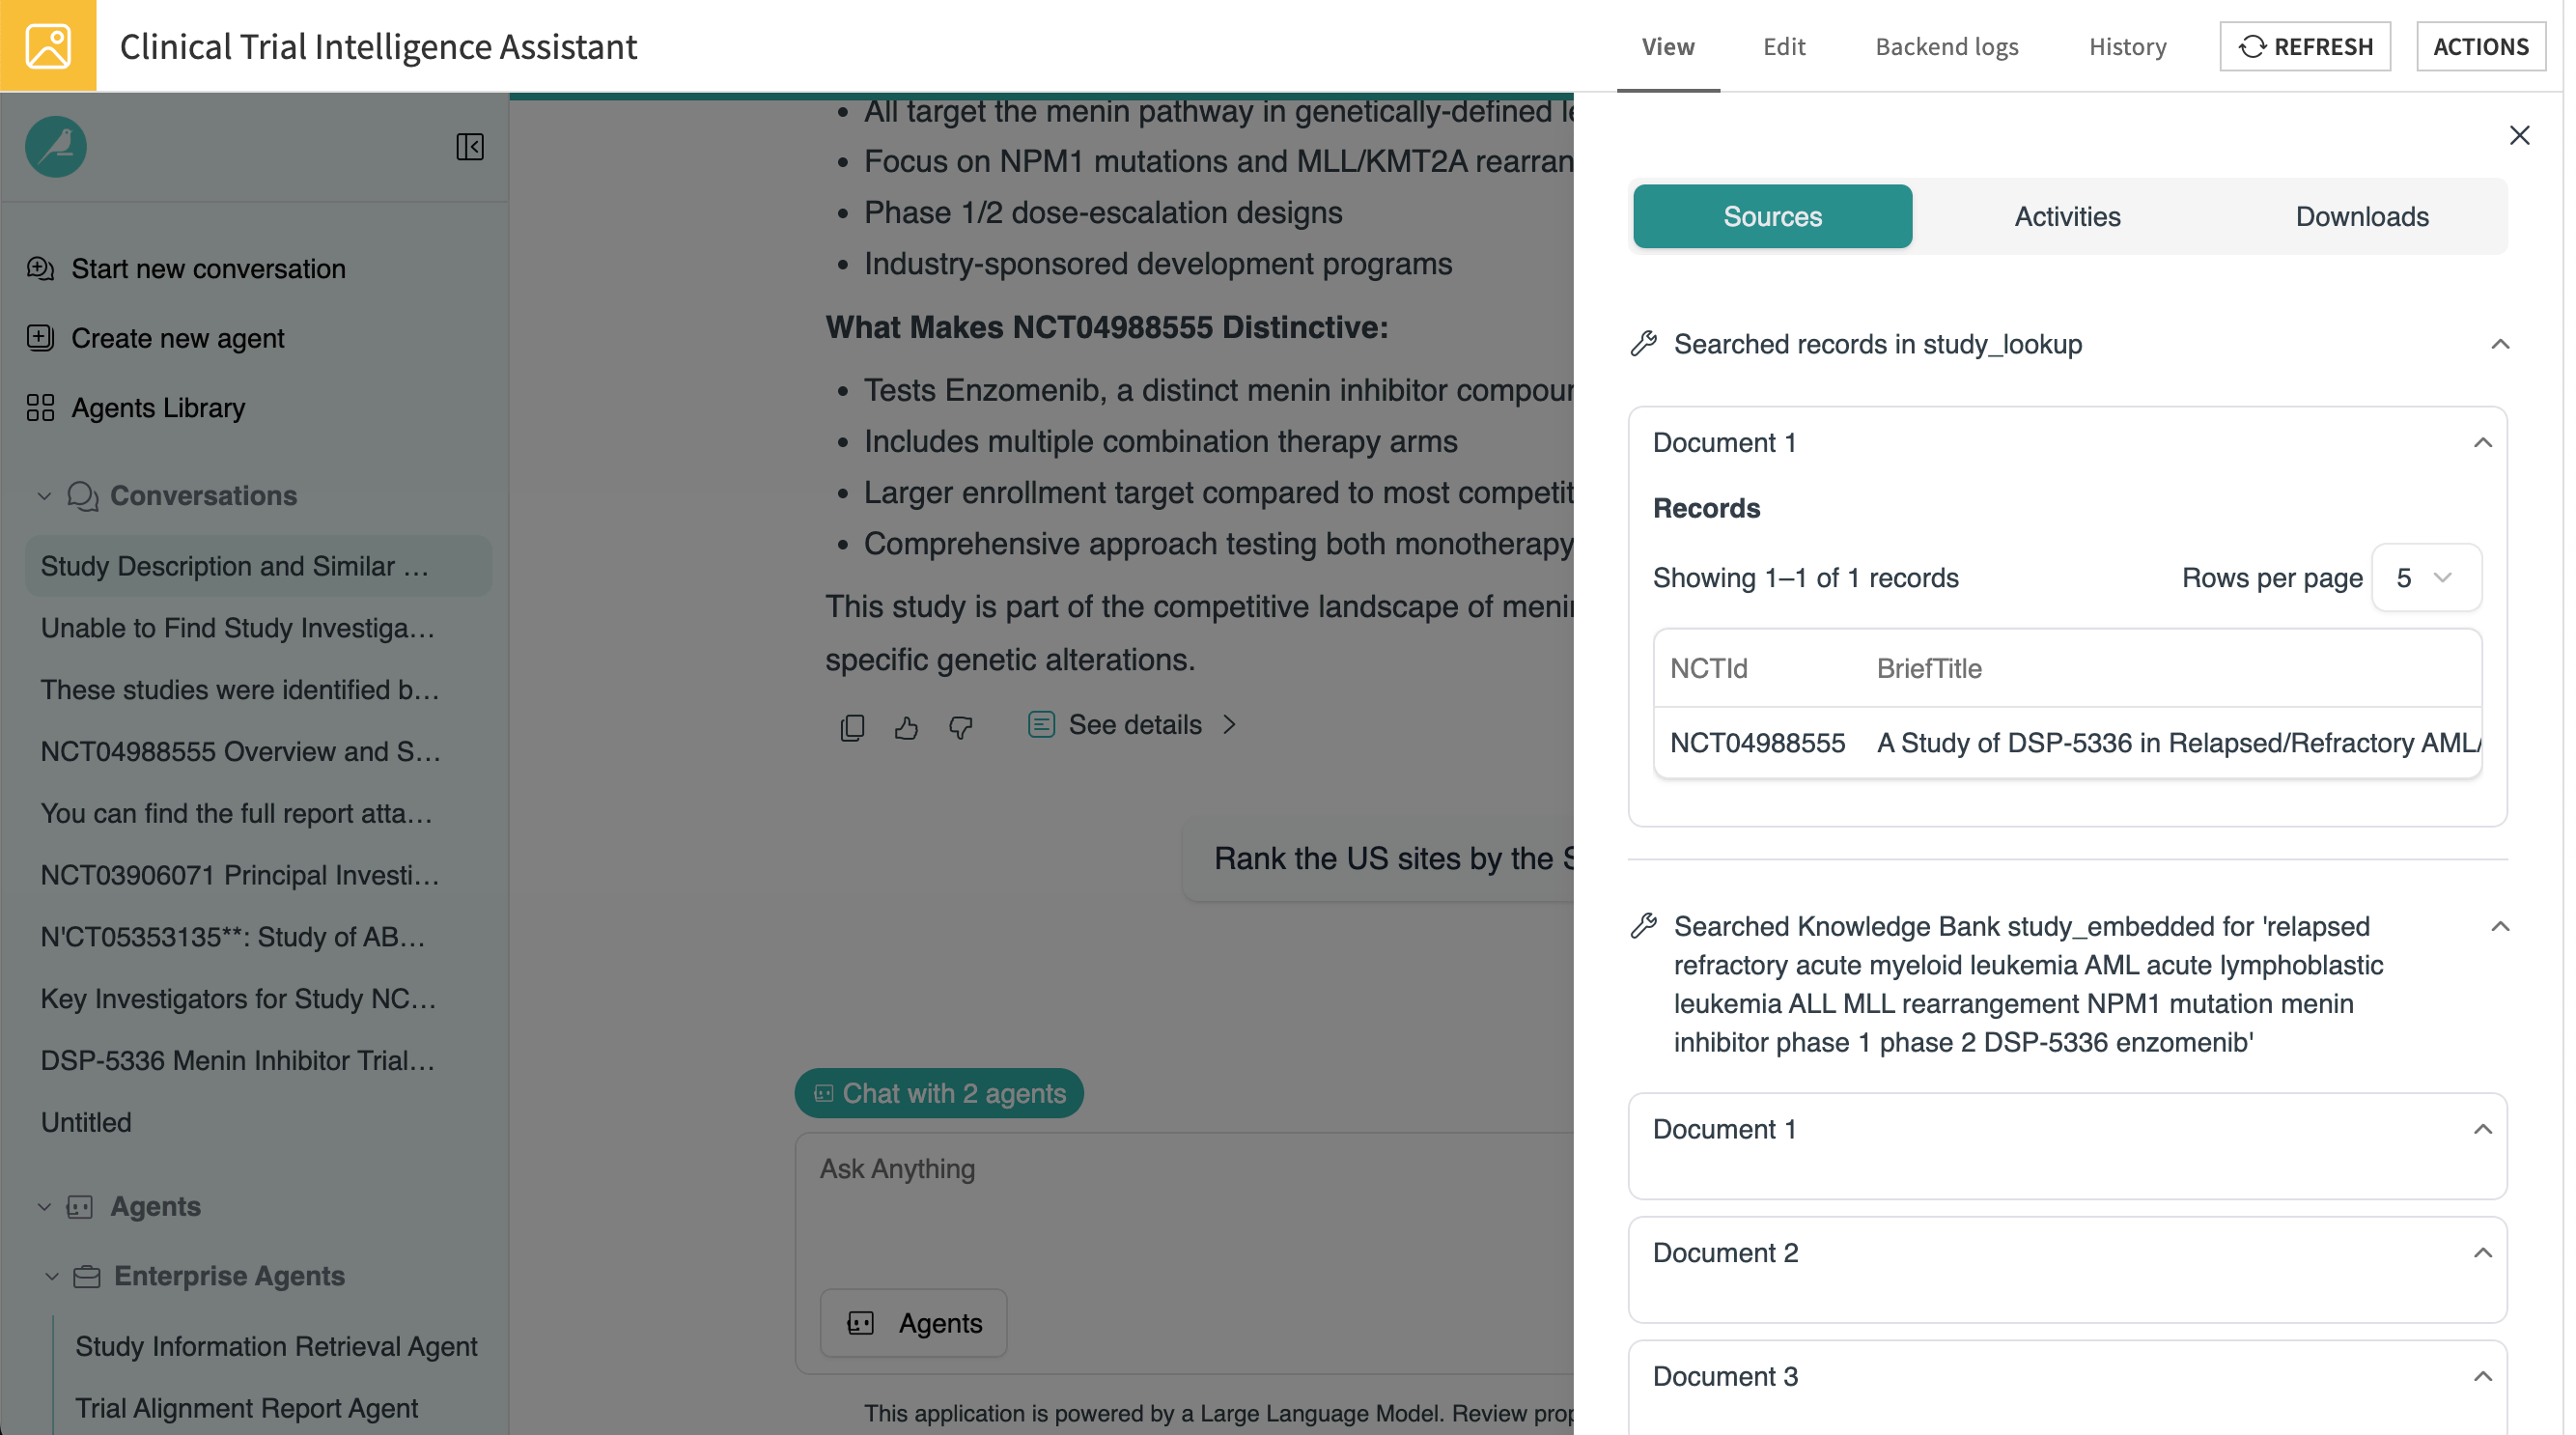This screenshot has height=1435, width=2576.
Task: Click the bird logo avatar
Action: point(56,147)
